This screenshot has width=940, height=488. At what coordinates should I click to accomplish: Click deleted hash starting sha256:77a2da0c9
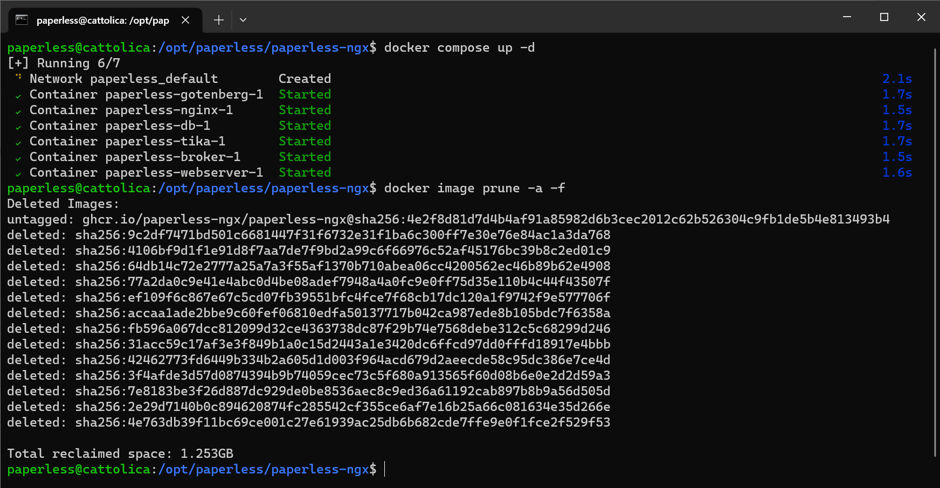click(x=343, y=282)
